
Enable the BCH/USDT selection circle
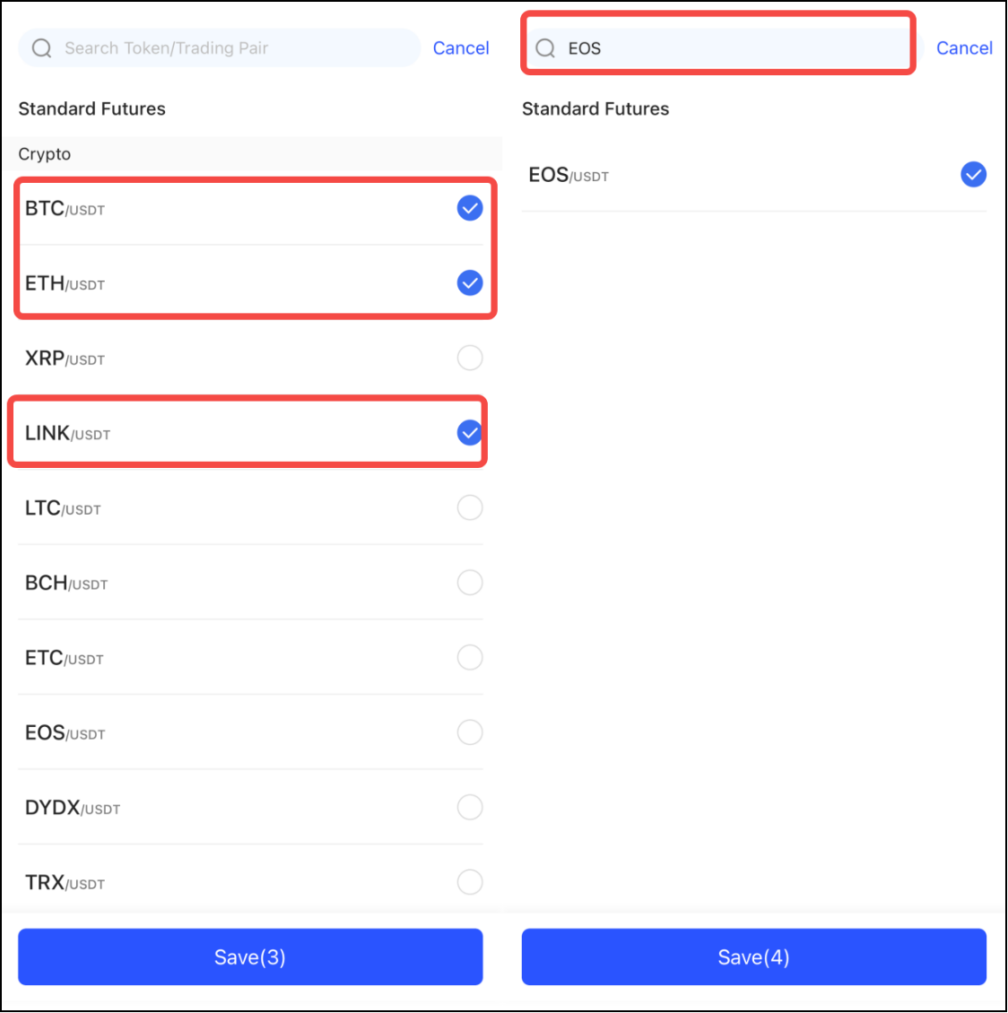tap(470, 583)
